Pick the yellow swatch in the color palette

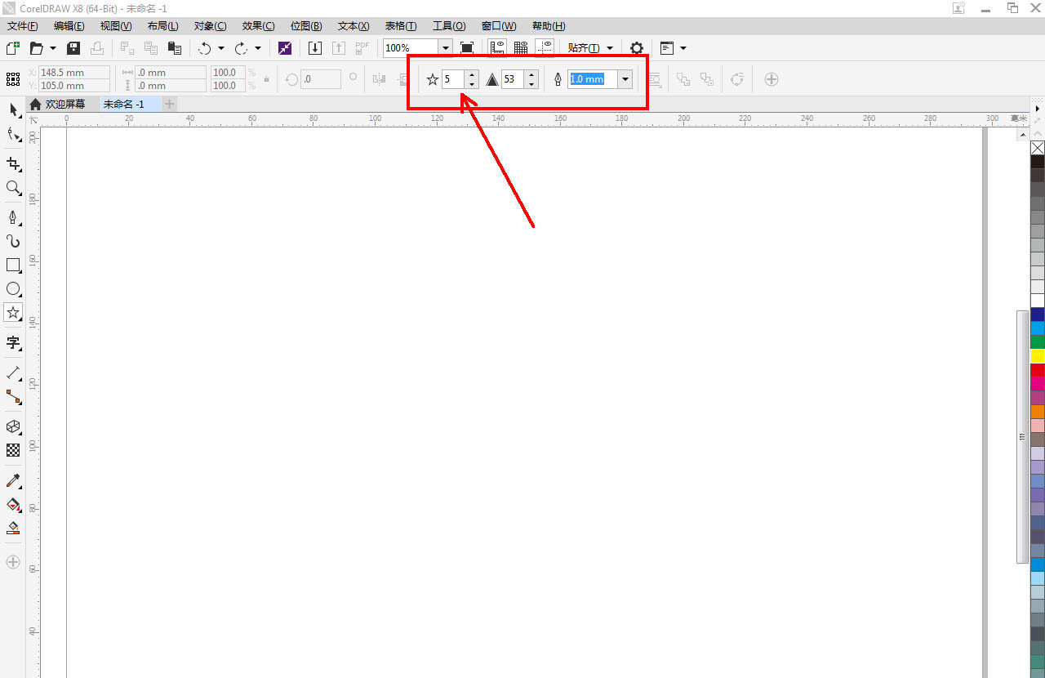[1037, 356]
